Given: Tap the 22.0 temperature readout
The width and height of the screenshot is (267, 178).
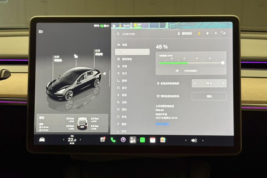Looking at the screenshot, I should pyautogui.click(x=72, y=140).
